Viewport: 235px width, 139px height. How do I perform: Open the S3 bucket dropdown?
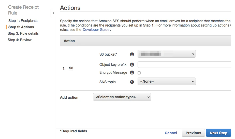tap(167, 54)
